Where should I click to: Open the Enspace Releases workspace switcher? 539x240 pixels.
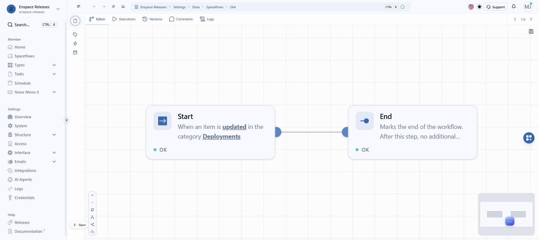[x=33, y=9]
